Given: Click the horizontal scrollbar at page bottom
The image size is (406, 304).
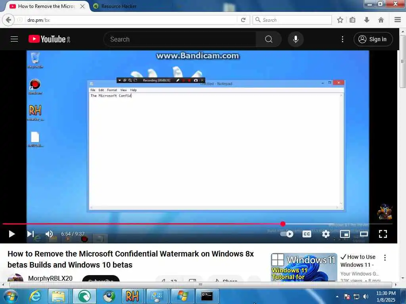Looking at the screenshot, I should [201, 285].
